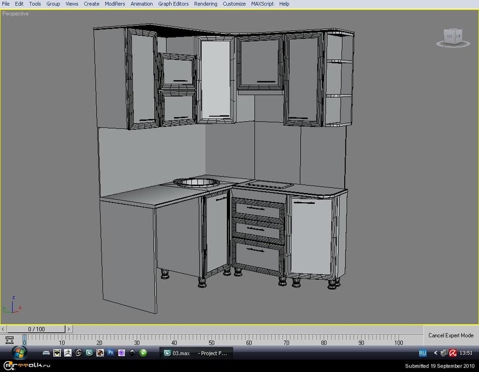Click Cancel Expert Mode button
This screenshot has height=372, width=479.
tap(451, 335)
